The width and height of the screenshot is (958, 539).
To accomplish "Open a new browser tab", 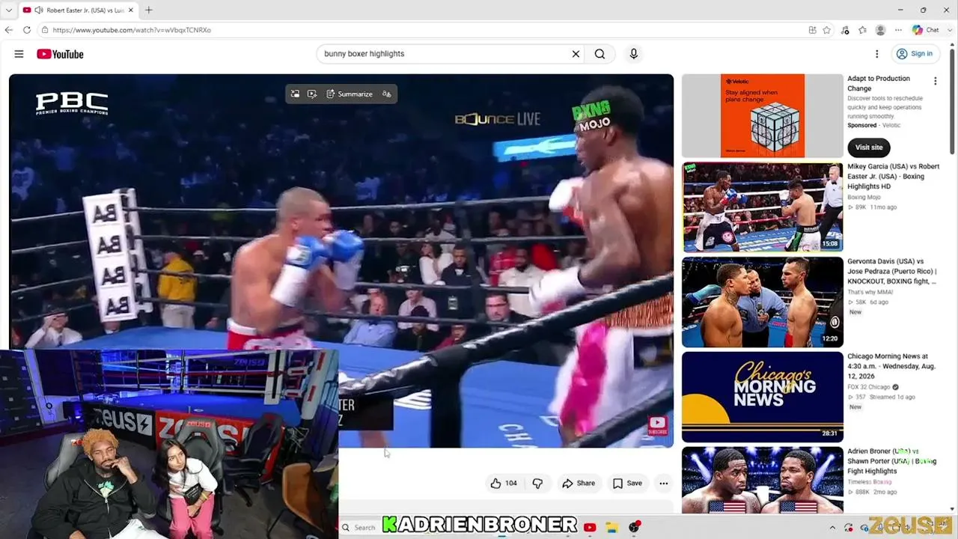I will pyautogui.click(x=148, y=10).
